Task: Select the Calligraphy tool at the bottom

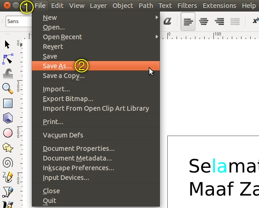Action: 8,205
